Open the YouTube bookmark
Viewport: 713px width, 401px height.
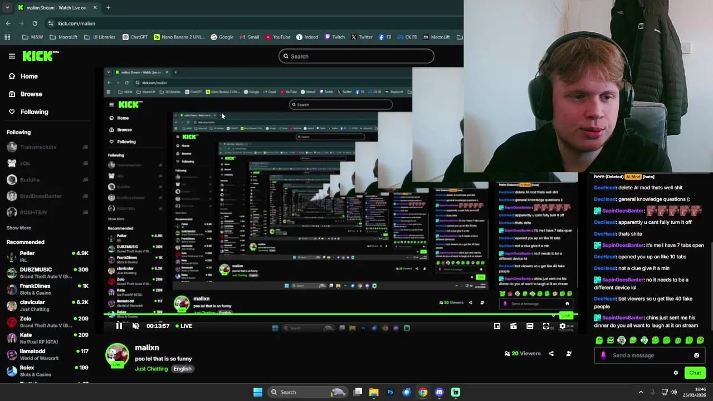[x=277, y=37]
